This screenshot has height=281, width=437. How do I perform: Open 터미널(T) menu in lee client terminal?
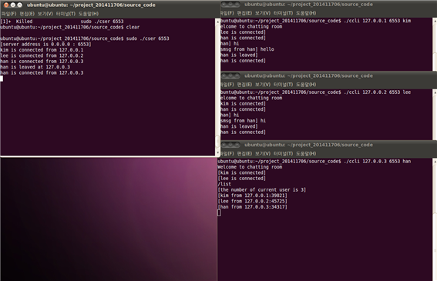[x=283, y=85]
